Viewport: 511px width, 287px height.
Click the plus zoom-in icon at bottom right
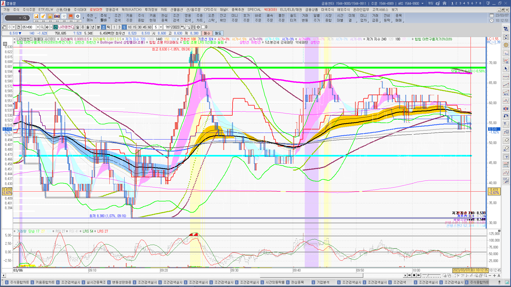(x=494, y=276)
